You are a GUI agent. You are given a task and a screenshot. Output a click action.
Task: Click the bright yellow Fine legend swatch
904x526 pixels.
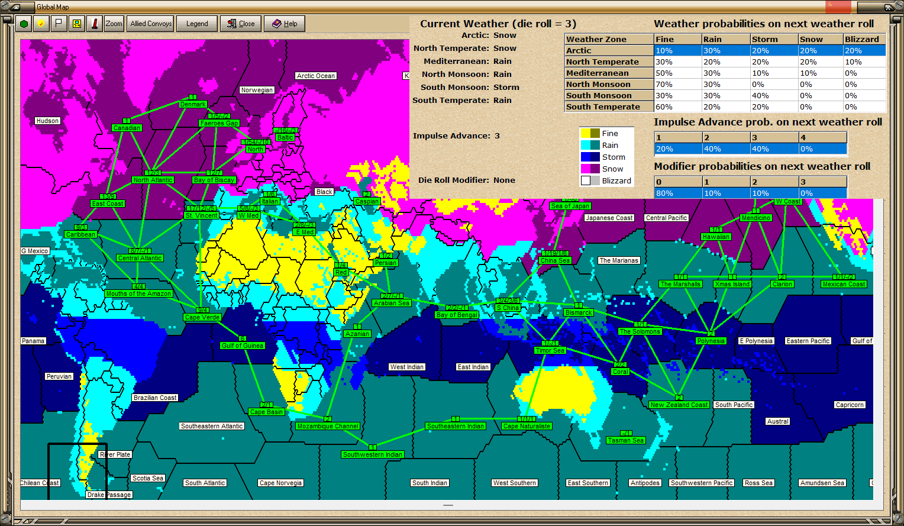click(x=586, y=133)
